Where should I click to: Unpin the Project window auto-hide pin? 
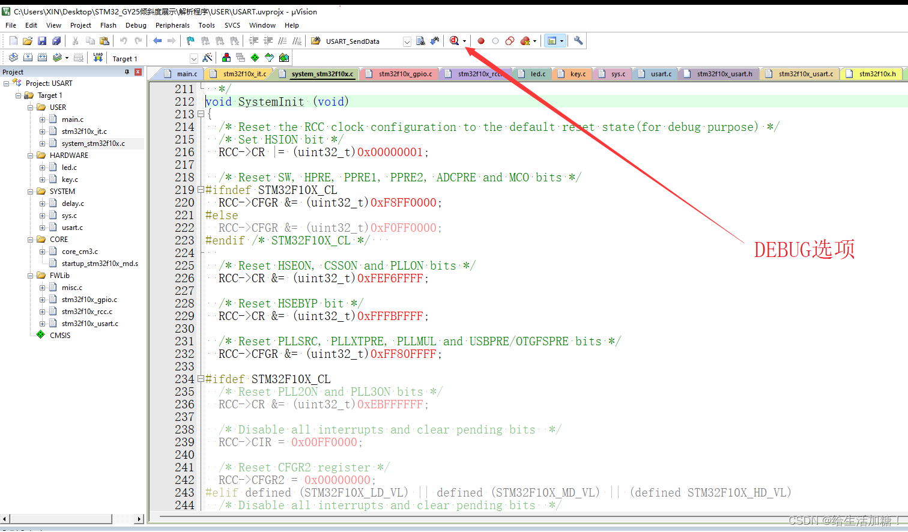click(127, 71)
